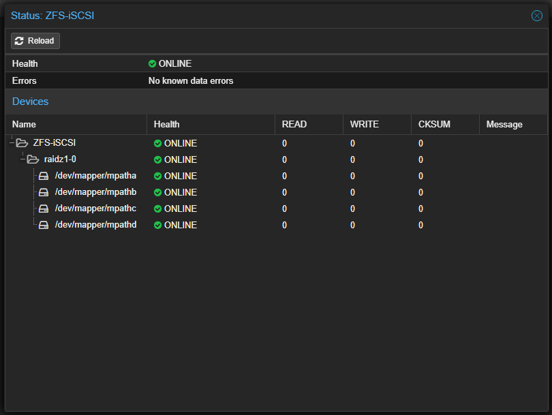Click the folder icon beside ZFS-iSCSI pool
552x415 pixels.
[x=22, y=142]
